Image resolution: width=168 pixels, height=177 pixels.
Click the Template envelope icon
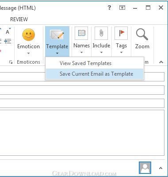click(57, 35)
